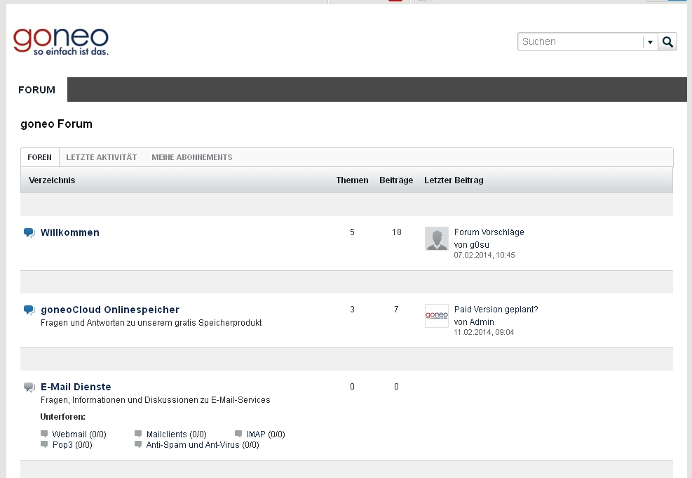
Task: Open the search options dropdown arrow
Action: point(650,42)
